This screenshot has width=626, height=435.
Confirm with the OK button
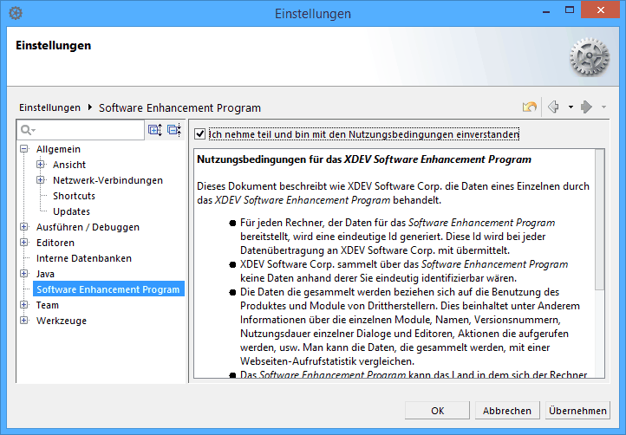click(x=437, y=410)
